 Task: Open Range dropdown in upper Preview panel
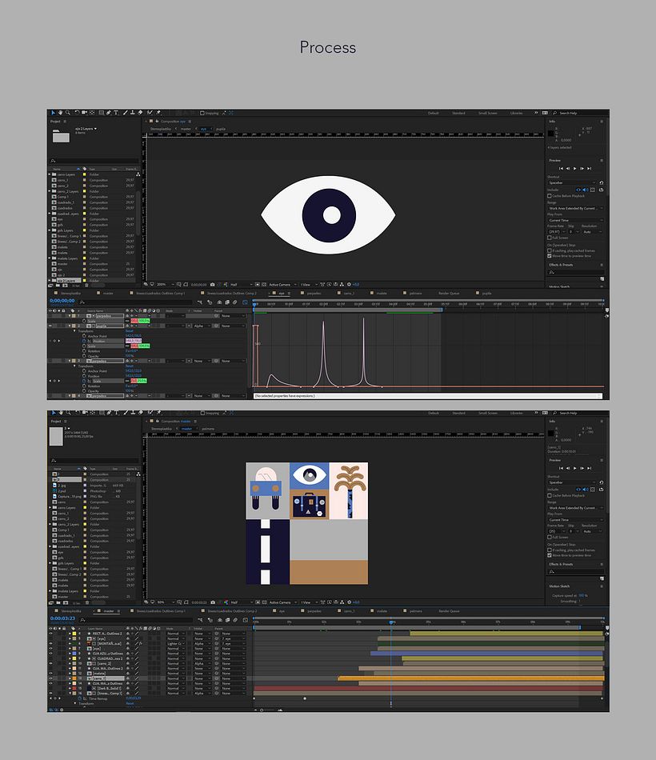(576, 208)
